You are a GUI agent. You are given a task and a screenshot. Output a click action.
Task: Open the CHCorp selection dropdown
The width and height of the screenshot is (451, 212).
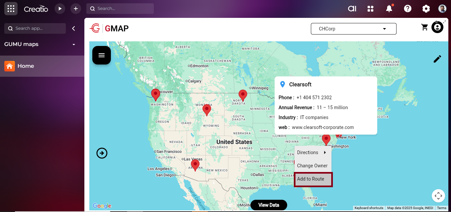353,29
